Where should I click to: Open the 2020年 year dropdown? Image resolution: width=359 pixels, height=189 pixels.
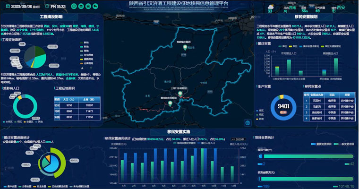click(x=238, y=139)
